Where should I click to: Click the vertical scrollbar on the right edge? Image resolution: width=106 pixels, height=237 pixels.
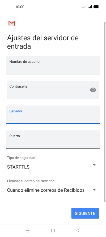(x=105, y=112)
